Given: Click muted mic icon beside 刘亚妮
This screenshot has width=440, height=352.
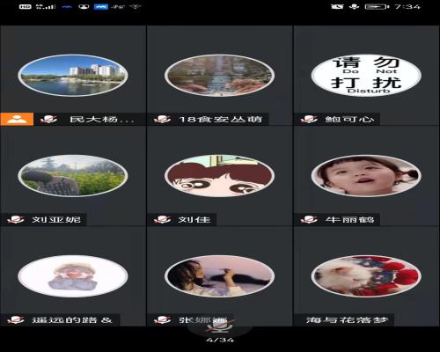Looking at the screenshot, I should pyautogui.click(x=15, y=219).
